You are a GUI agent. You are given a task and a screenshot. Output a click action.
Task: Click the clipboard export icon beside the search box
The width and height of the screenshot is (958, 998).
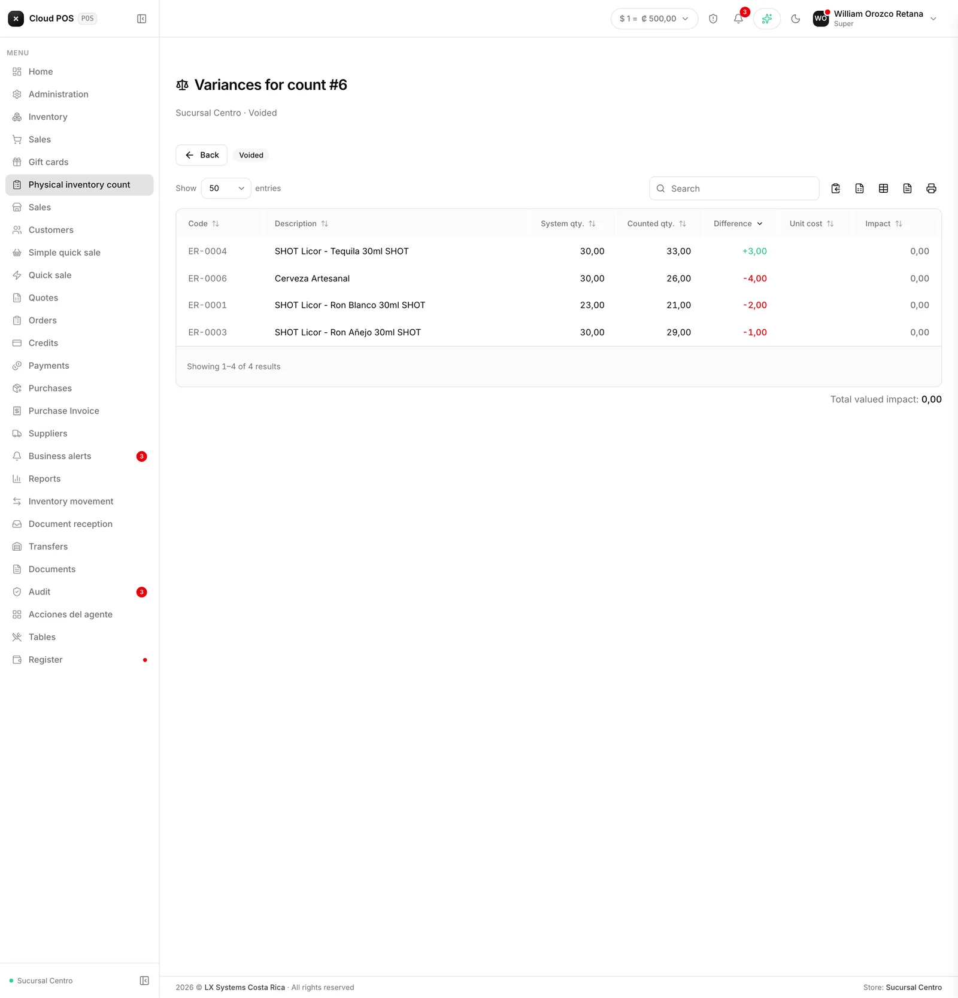point(836,189)
